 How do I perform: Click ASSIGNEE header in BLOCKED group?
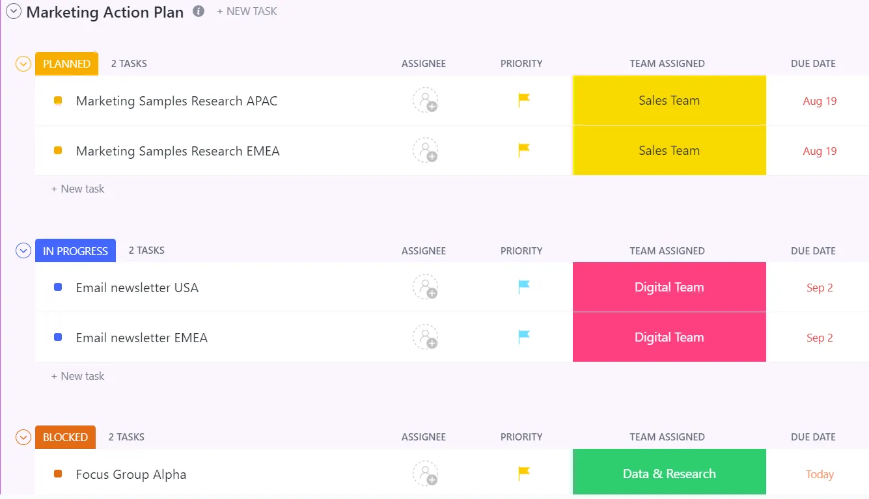tap(424, 437)
